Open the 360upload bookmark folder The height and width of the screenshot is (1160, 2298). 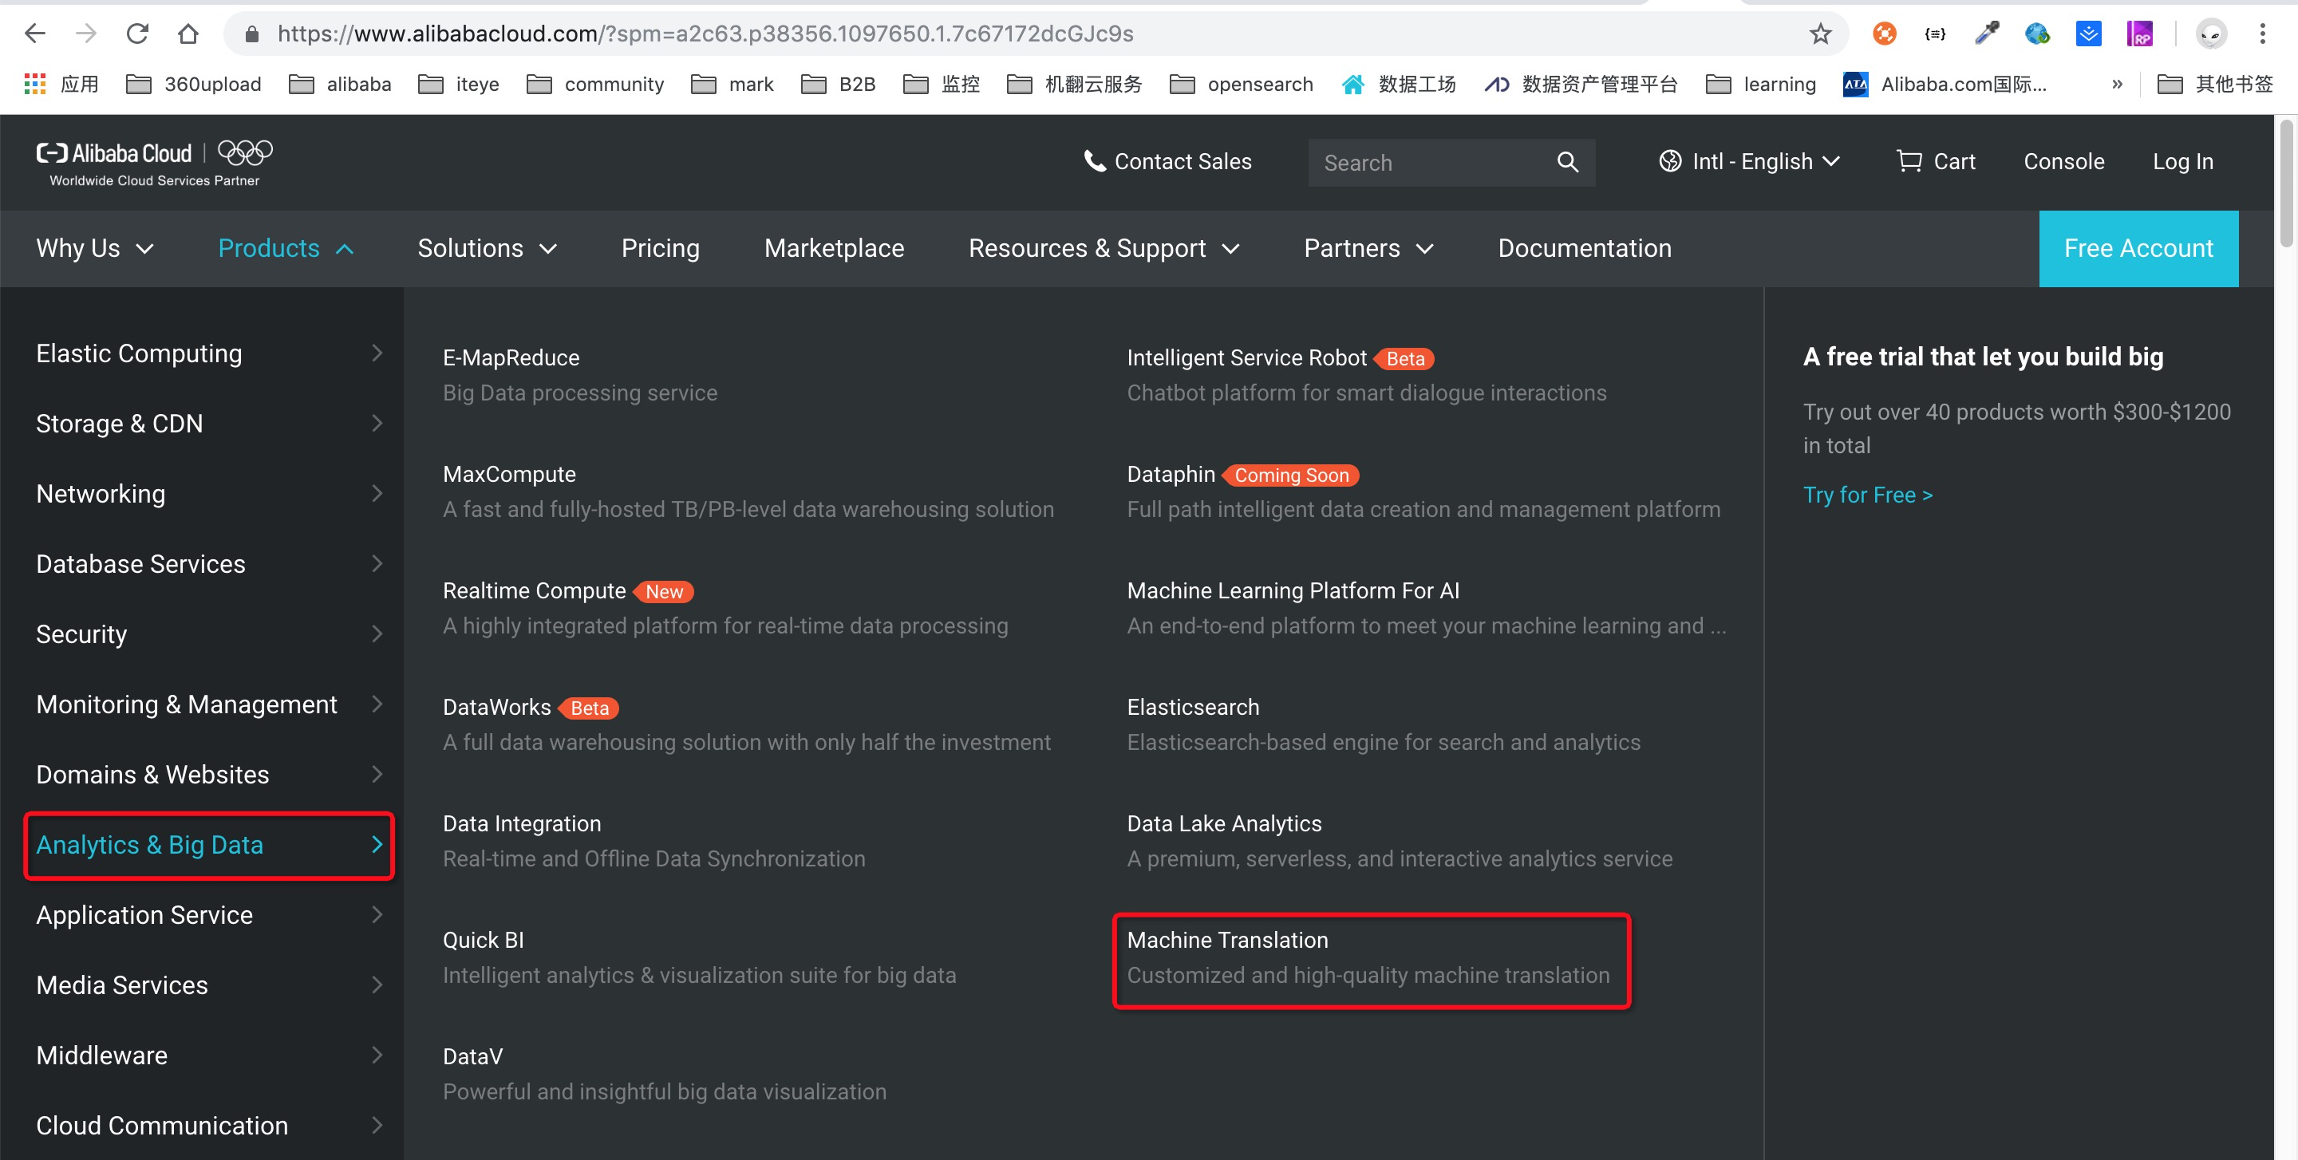[194, 84]
